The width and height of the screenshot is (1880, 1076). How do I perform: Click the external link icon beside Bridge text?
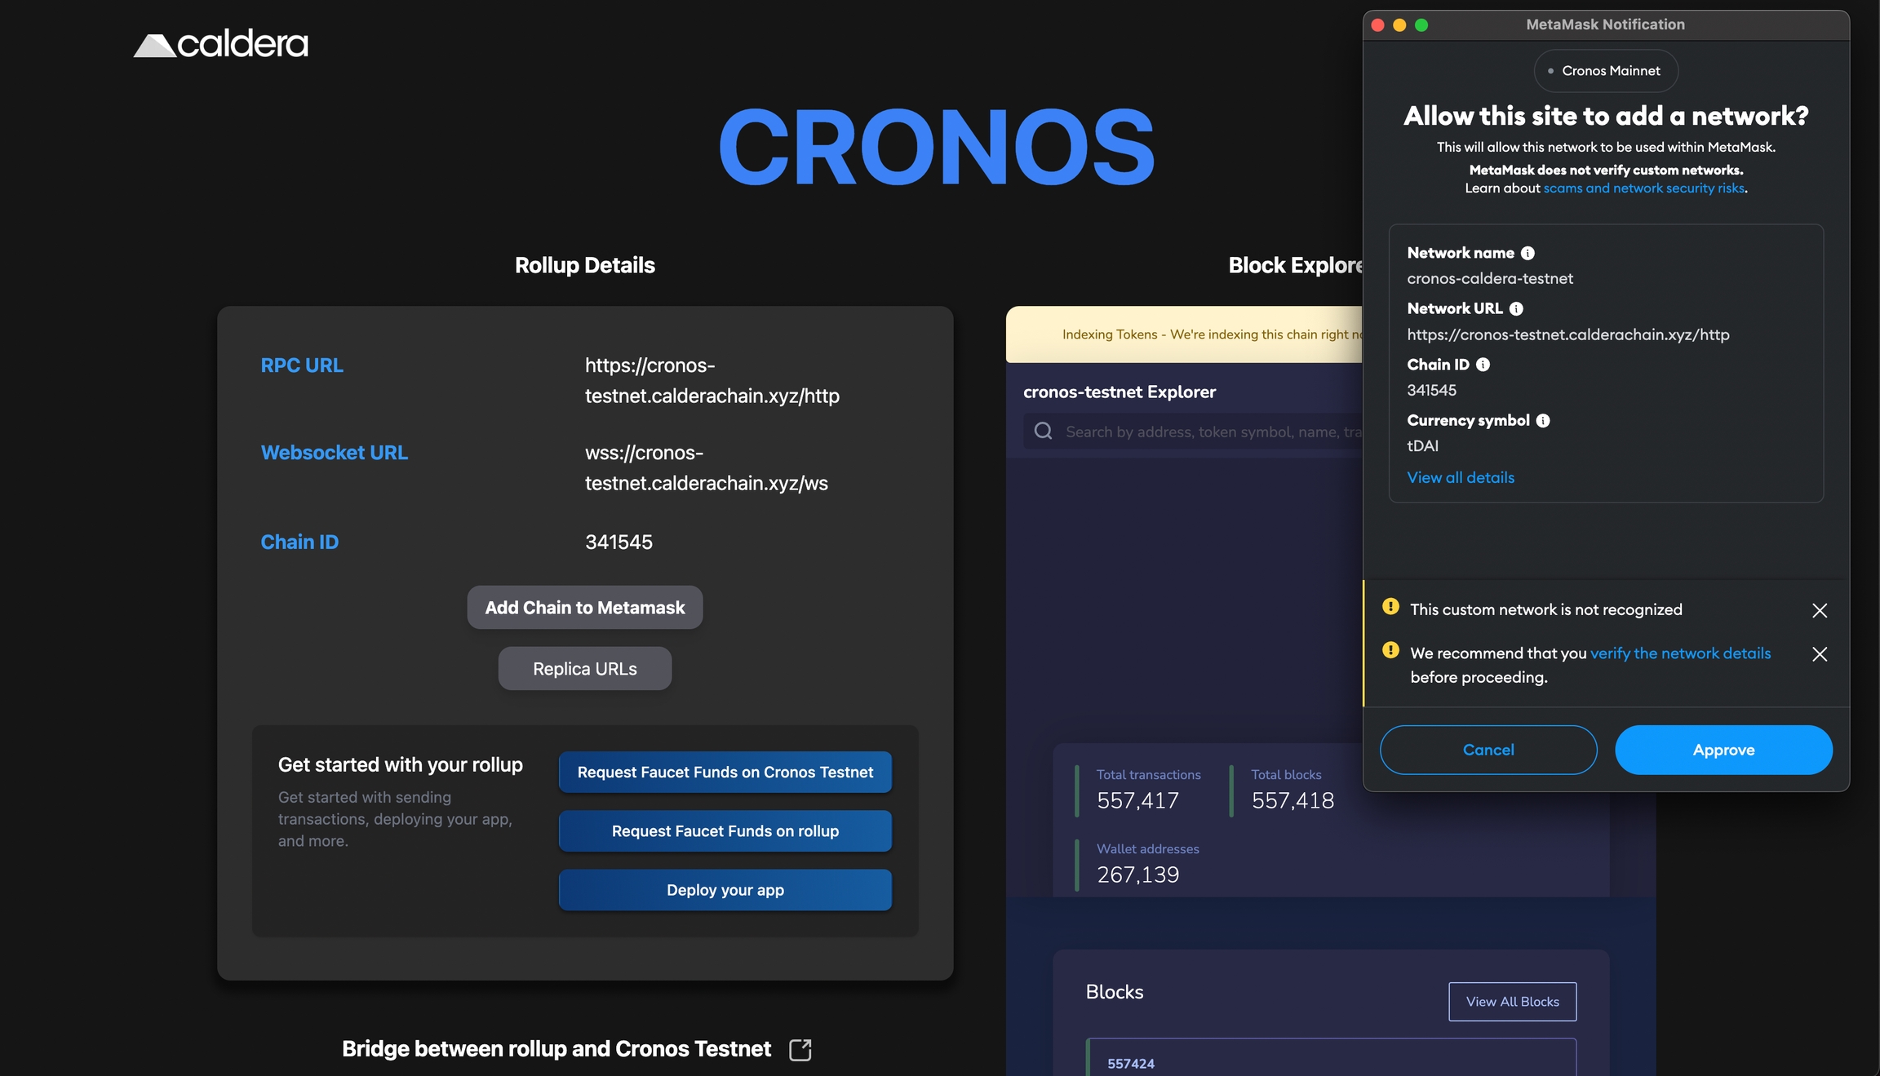800,1049
